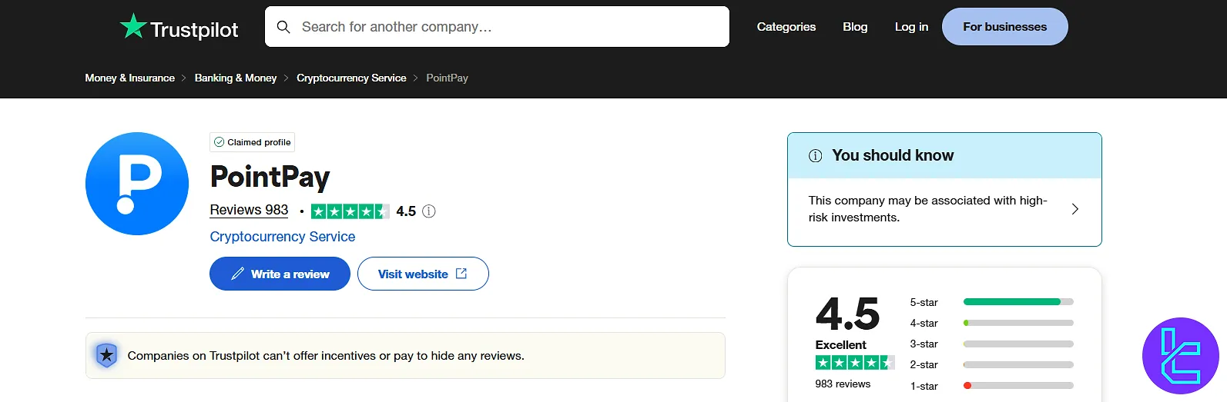Click the PointPay company heading
The image size is (1227, 402).
click(270, 177)
